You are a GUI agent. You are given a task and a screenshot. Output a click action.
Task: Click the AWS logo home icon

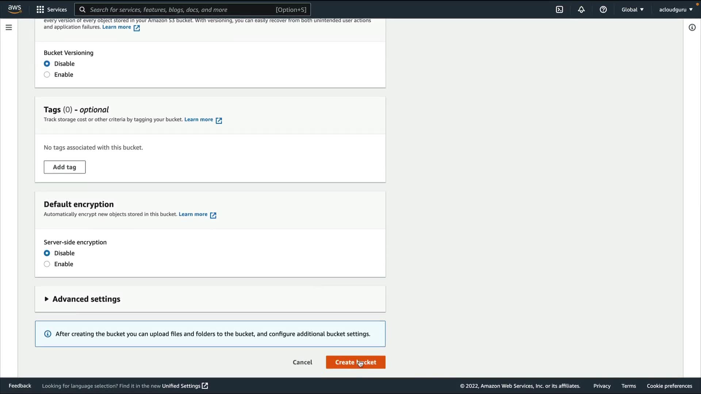pyautogui.click(x=15, y=9)
